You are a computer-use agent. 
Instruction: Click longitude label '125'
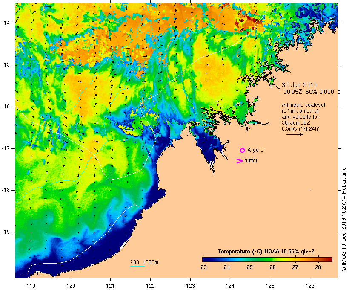point(270,286)
